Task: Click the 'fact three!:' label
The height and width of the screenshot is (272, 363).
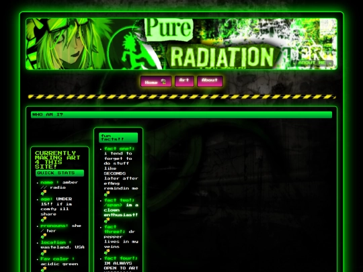Action: (x=114, y=229)
